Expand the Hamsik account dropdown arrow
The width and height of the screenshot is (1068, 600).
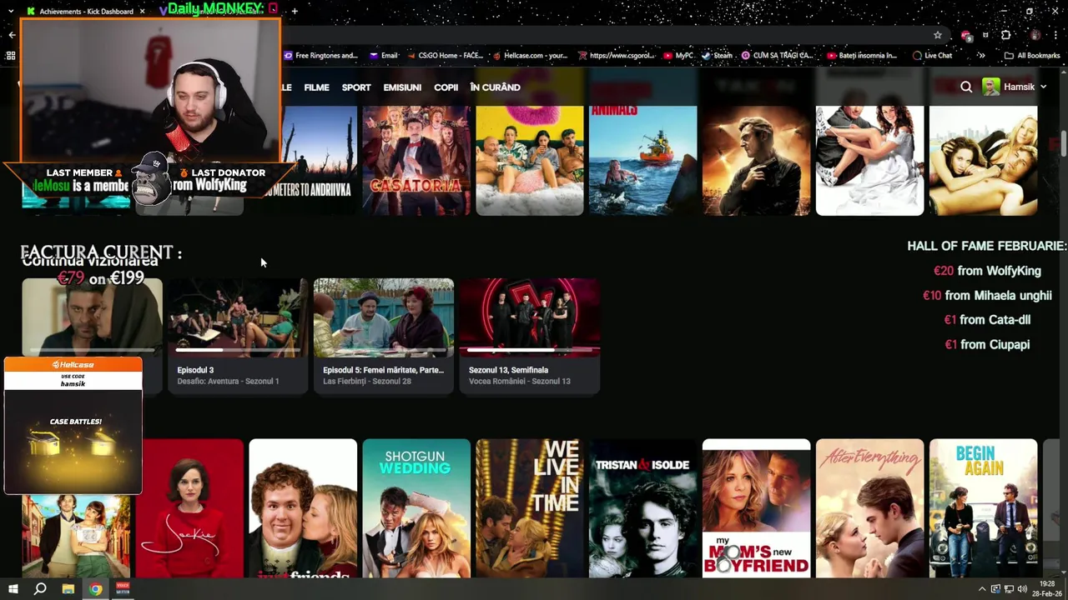click(1043, 87)
